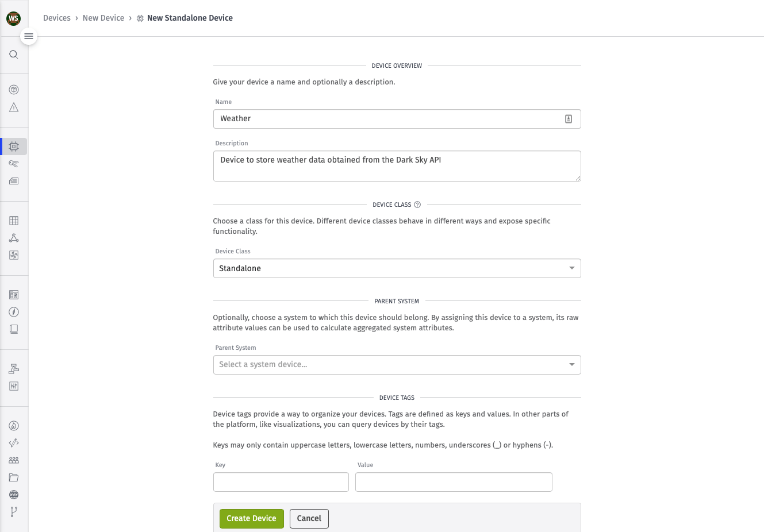
Task: Select the chip-shaped Devices sidebar icon
Action: 14,147
